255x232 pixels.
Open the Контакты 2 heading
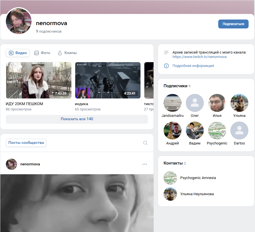tap(175, 163)
